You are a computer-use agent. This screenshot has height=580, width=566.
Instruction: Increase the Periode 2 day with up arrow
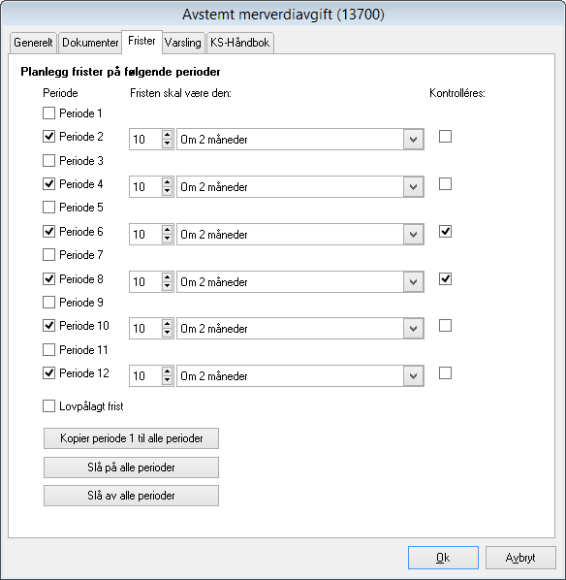(168, 135)
